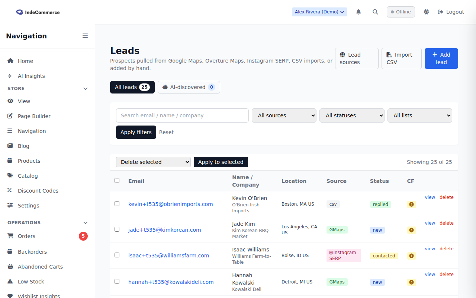Click the Orders cart icon
476x298 pixels.
click(x=10, y=236)
